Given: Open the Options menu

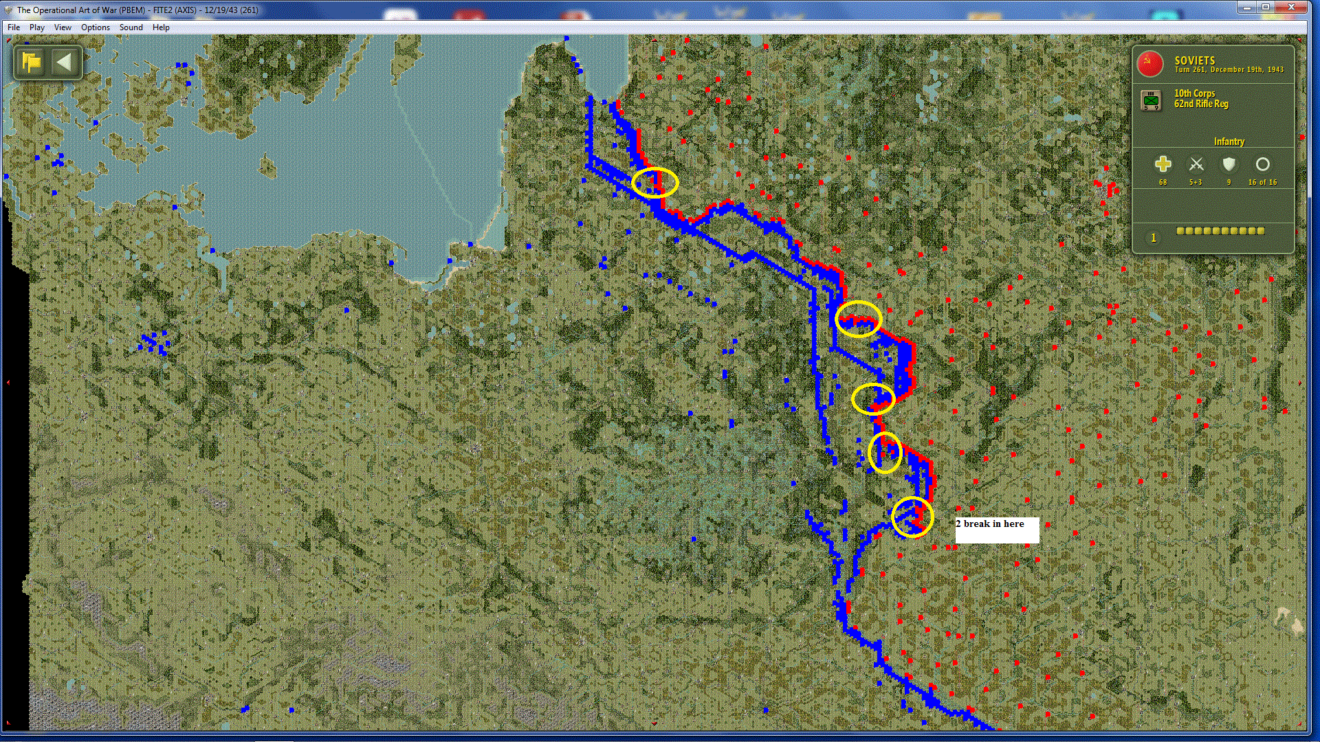Looking at the screenshot, I should [x=95, y=27].
